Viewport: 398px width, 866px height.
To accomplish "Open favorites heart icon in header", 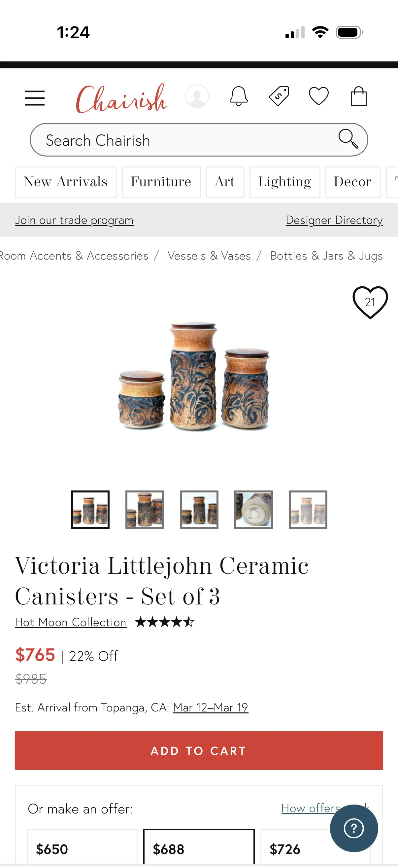I will 318,96.
